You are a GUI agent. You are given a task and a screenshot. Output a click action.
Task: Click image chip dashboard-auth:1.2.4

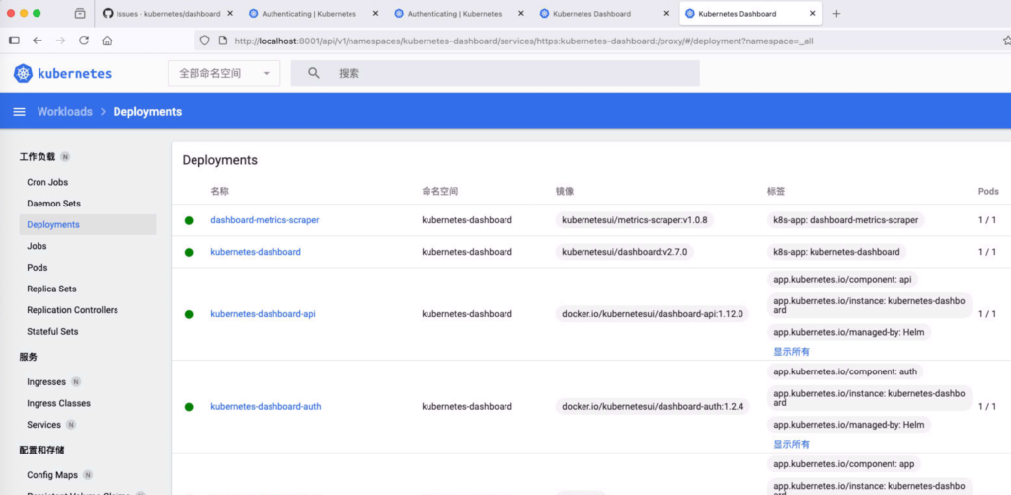click(653, 407)
